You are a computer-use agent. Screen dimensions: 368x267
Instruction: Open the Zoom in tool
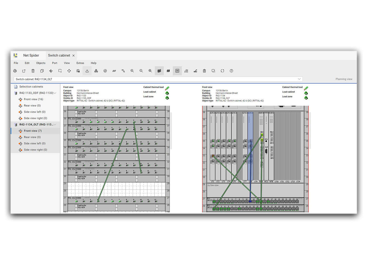click(132, 71)
